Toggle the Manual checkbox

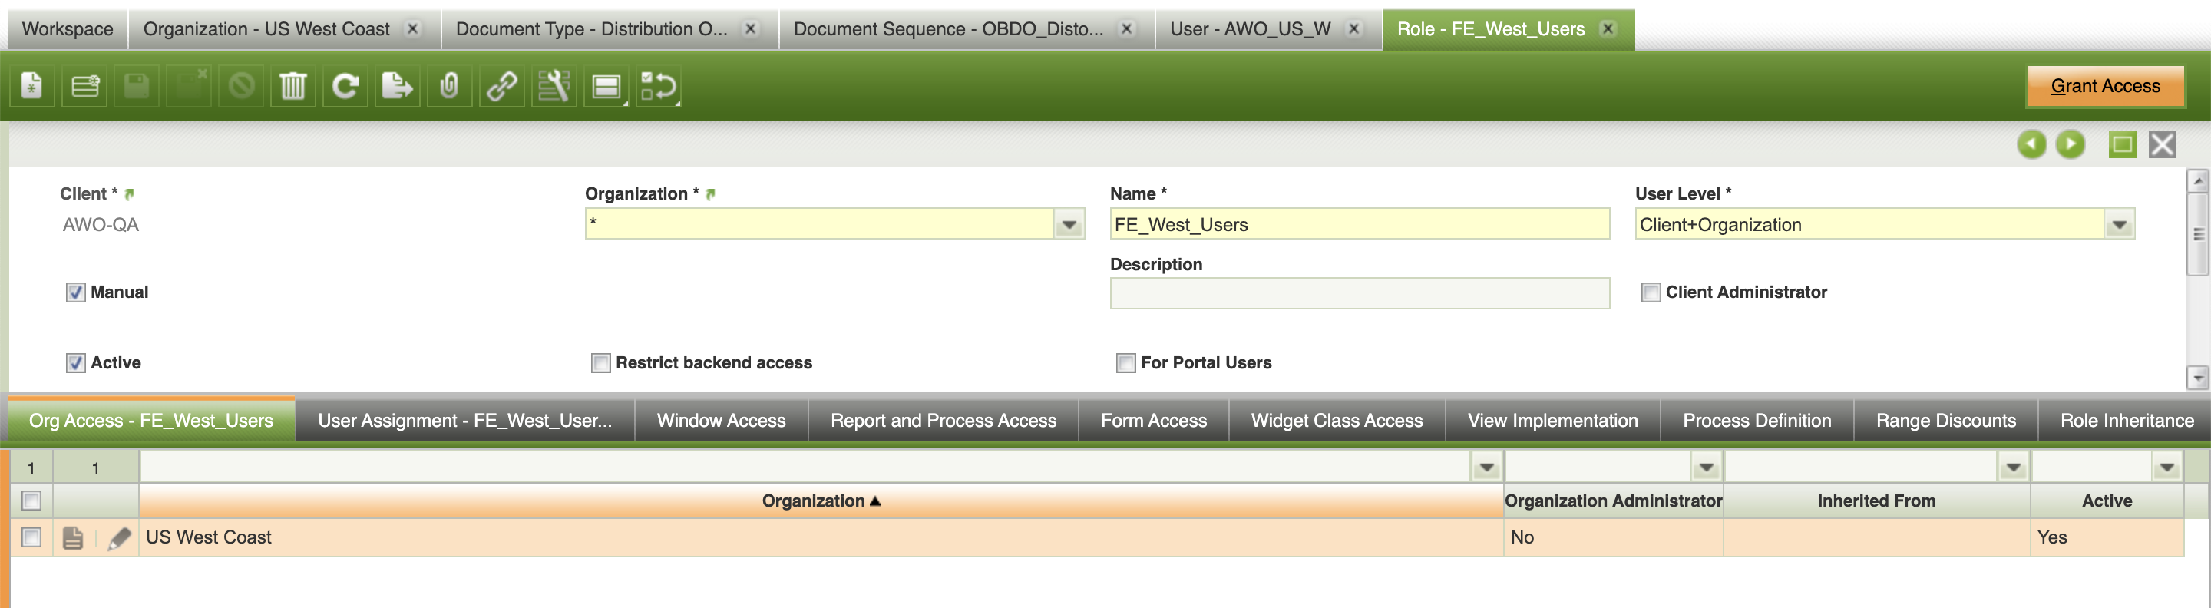pyautogui.click(x=75, y=292)
